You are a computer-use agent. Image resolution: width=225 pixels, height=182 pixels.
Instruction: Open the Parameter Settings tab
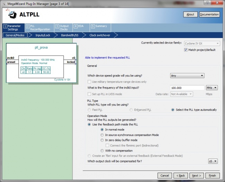click(x=13, y=28)
